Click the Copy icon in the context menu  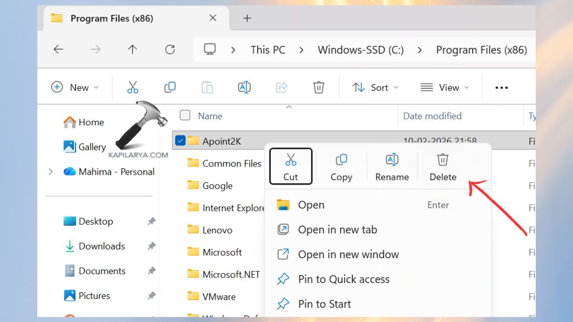point(341,166)
